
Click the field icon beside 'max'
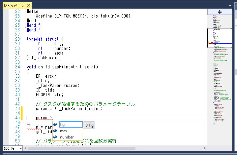(55, 131)
